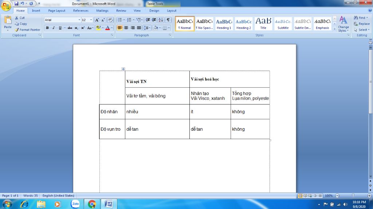
Task: Apply the Heading 1 style
Action: point(224,24)
